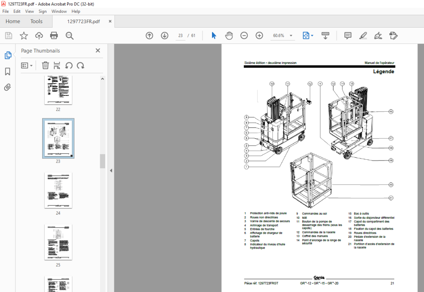Switch to the Tools tab
The image size is (424, 292).
coord(36,22)
